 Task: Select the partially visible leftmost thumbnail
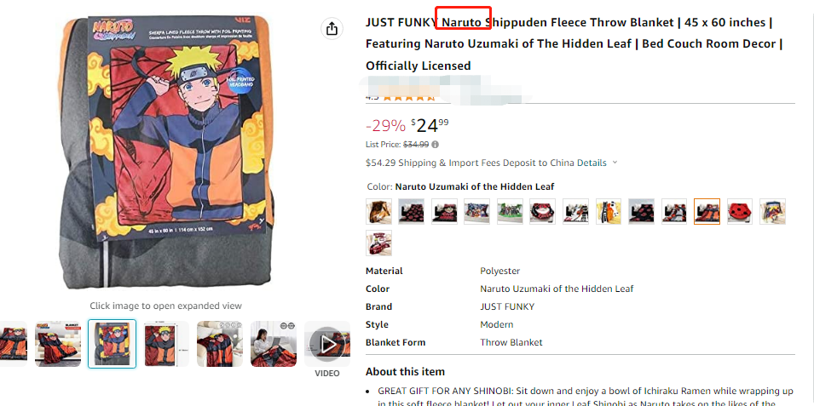click(x=12, y=344)
